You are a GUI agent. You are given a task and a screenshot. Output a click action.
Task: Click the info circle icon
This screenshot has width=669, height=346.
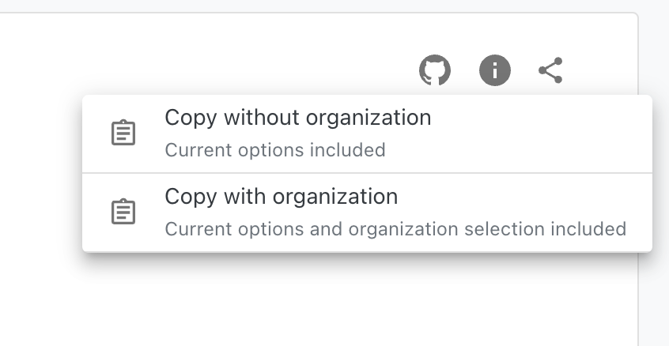click(494, 70)
